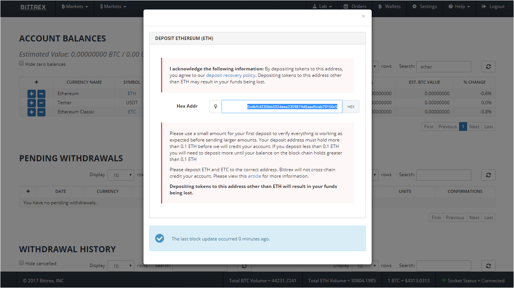The width and height of the screenshot is (514, 288).
Task: Expand the Help menu
Action: tap(459, 6)
